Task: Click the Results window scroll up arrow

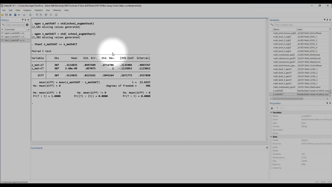Action: tap(267, 20)
